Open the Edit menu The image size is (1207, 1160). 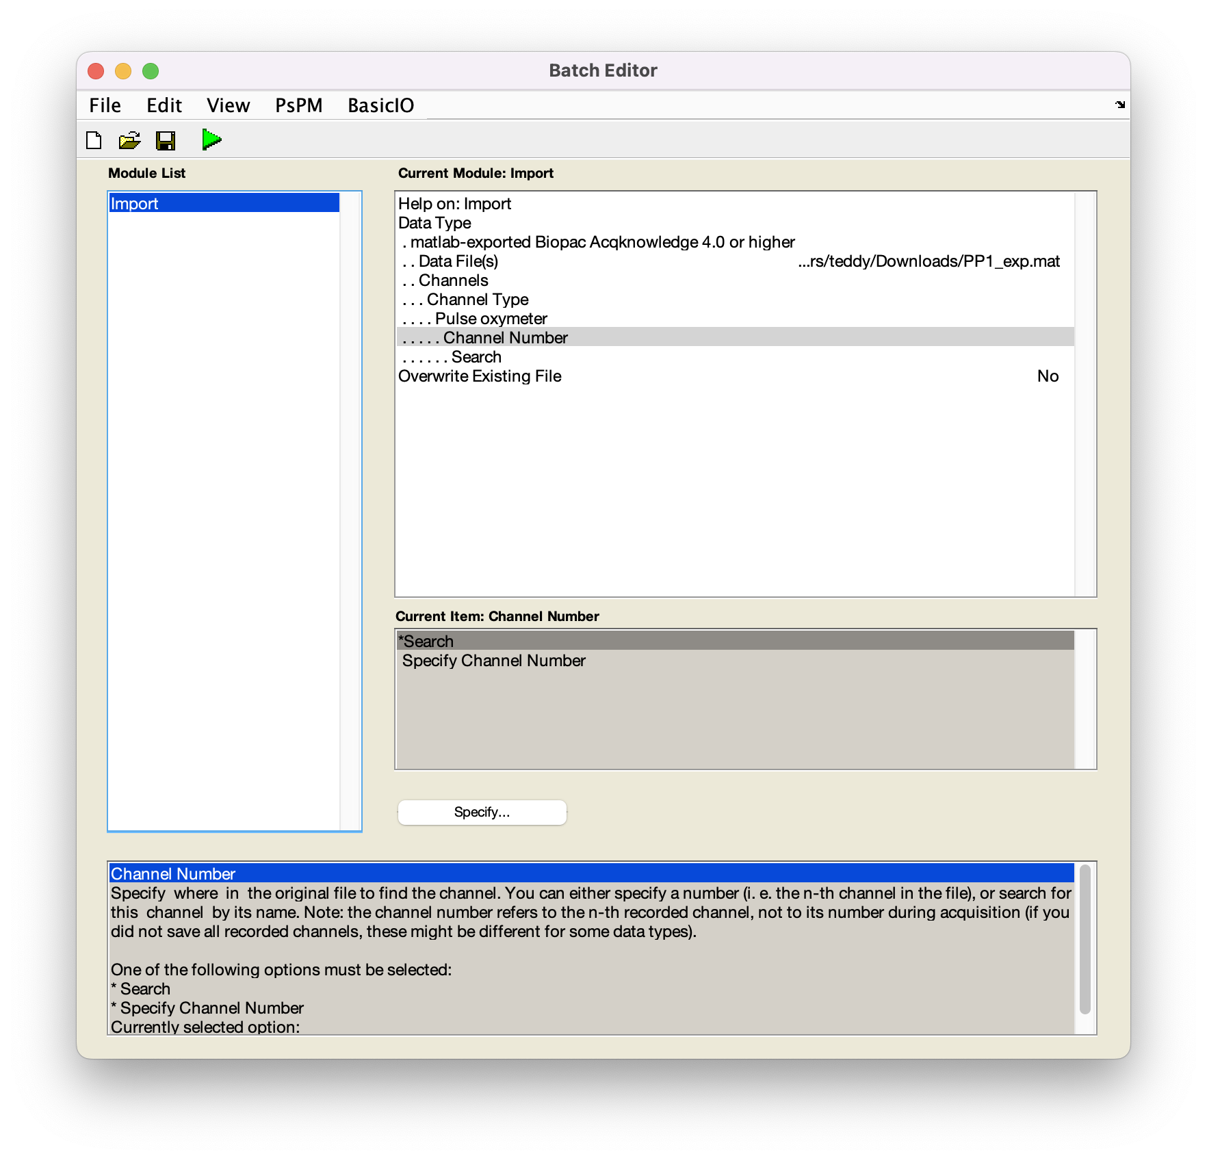[x=163, y=105]
